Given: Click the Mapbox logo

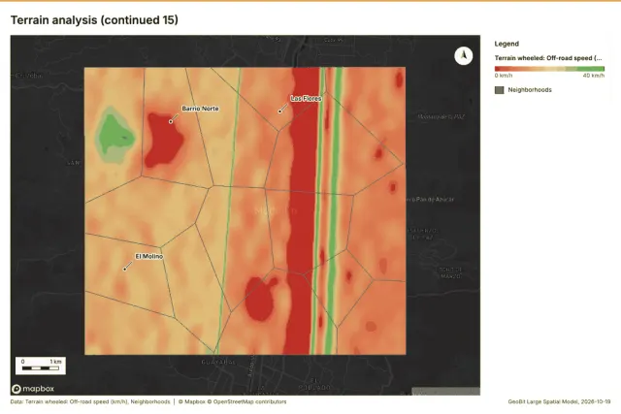Looking at the screenshot, I should (x=33, y=389).
